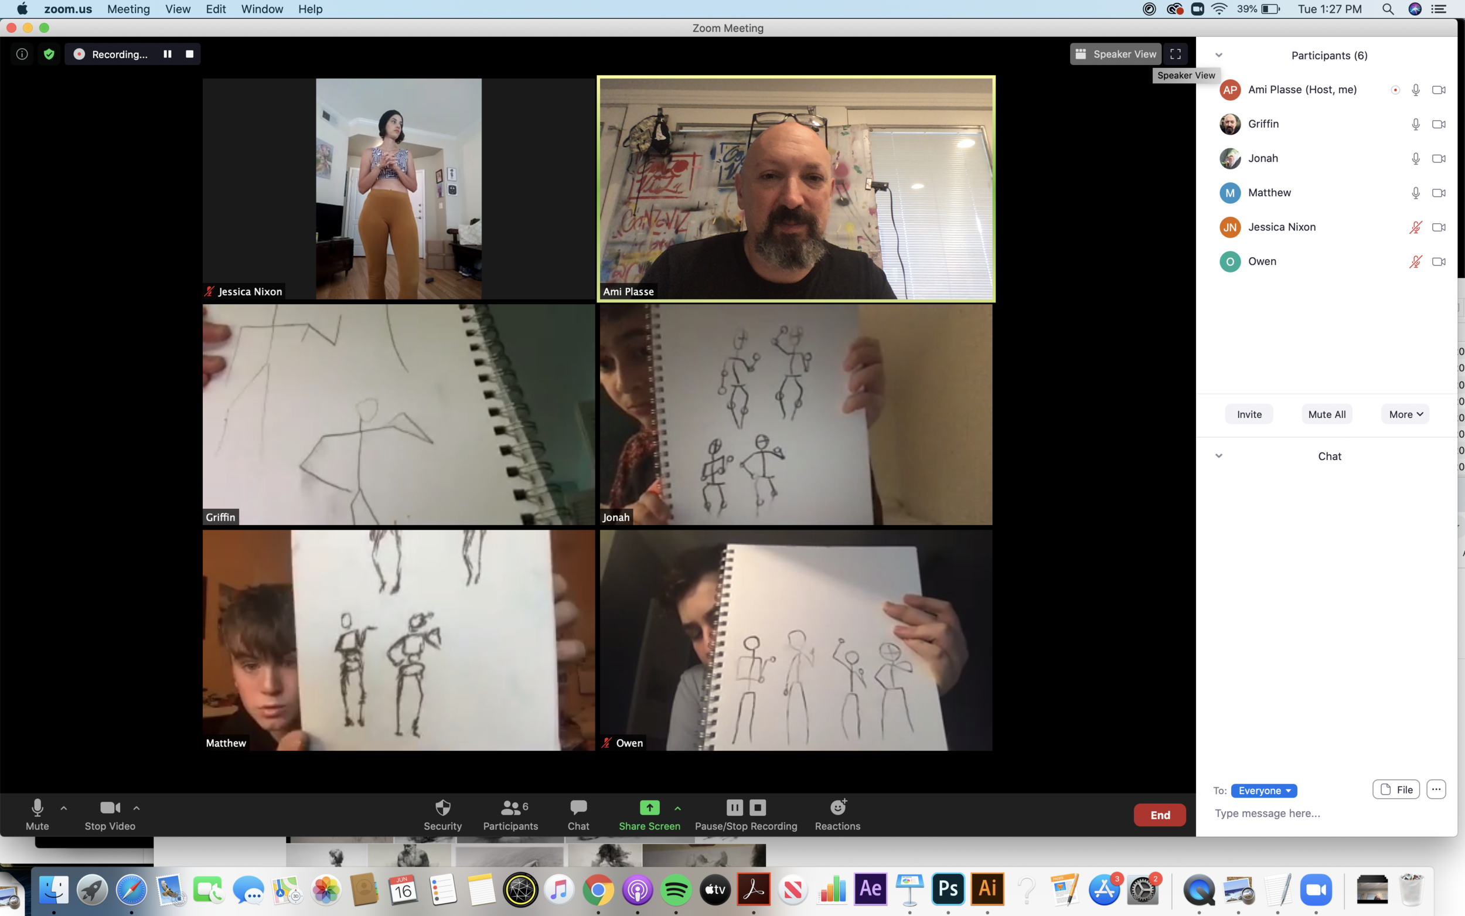Image resolution: width=1465 pixels, height=916 pixels.
Task: Mute microphone in bottom toolbar
Action: point(37,814)
